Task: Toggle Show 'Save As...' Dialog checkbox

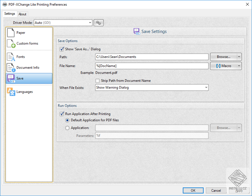Action: [62, 49]
